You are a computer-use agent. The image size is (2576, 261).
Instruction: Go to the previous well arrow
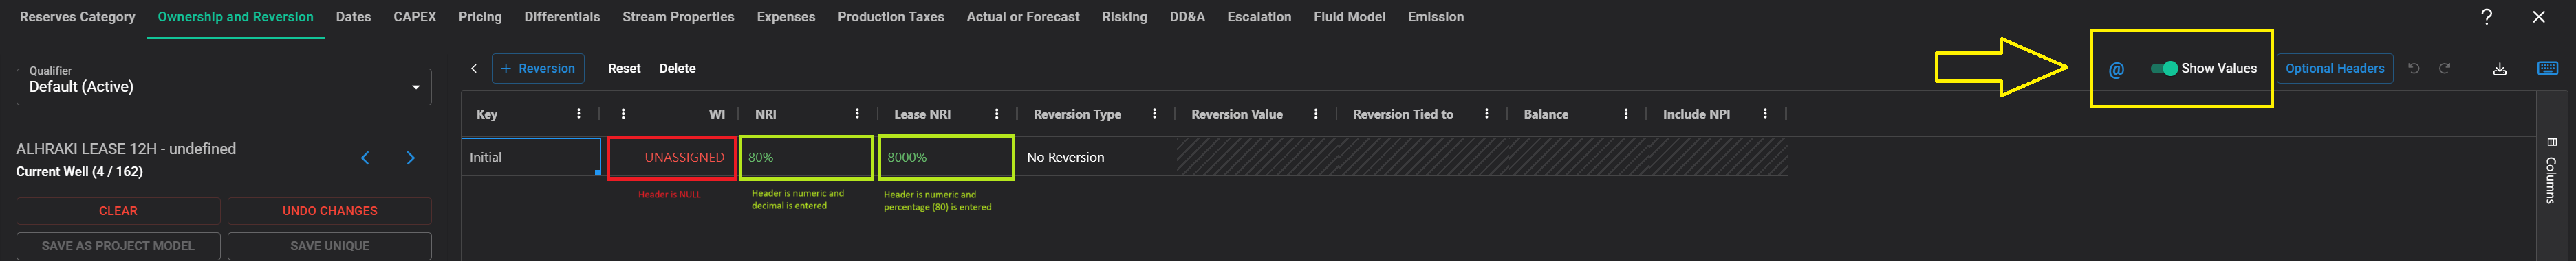[365, 158]
